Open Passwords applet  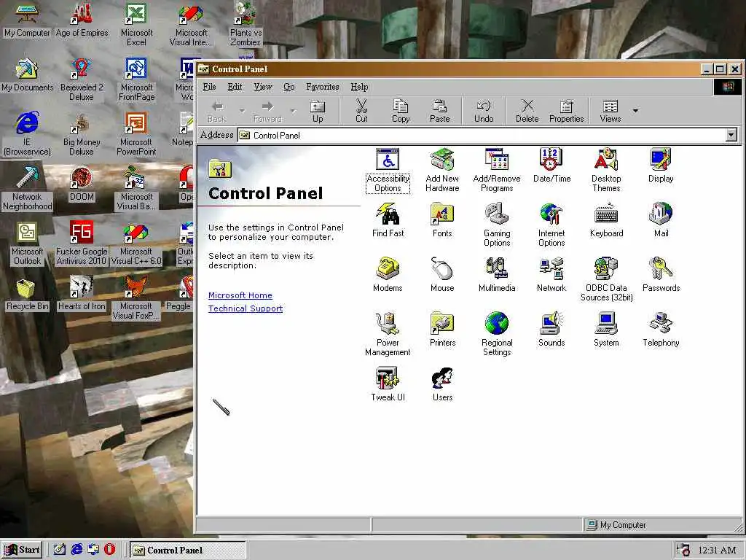coord(661,275)
